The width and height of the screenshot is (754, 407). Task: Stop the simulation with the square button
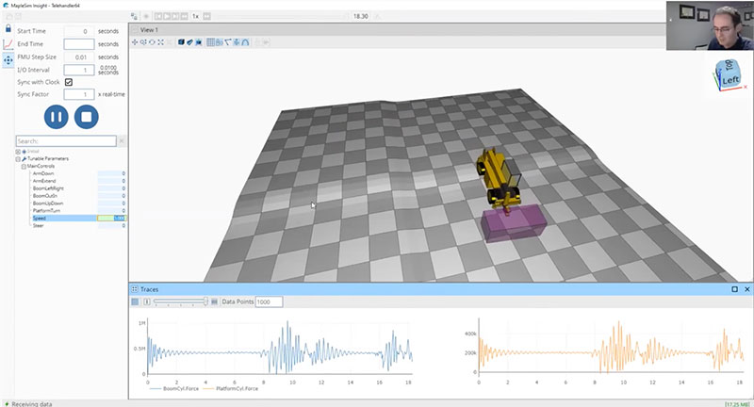[87, 118]
